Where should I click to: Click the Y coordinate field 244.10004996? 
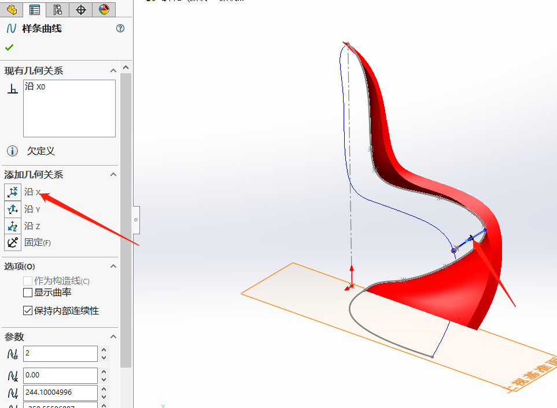pos(60,393)
